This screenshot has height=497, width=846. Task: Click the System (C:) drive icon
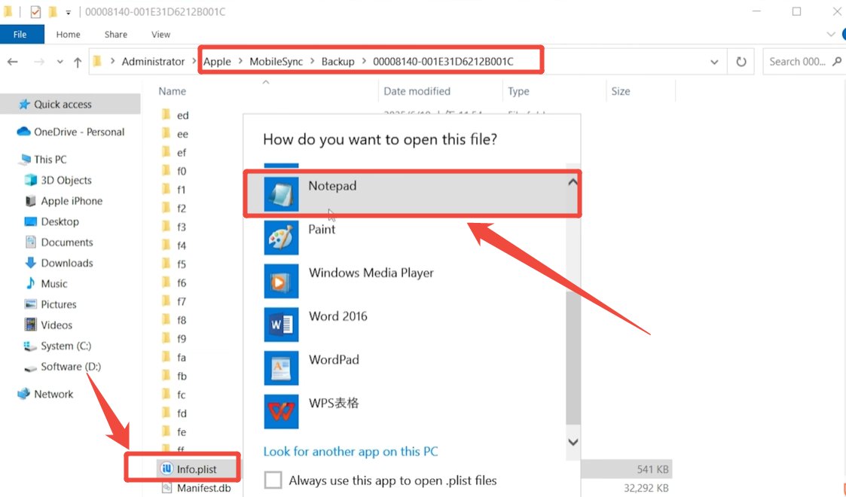click(30, 346)
